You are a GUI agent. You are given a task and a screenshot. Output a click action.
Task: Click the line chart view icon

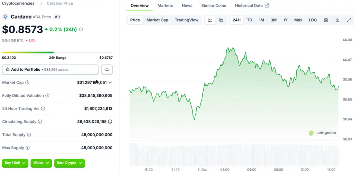coord(210,20)
